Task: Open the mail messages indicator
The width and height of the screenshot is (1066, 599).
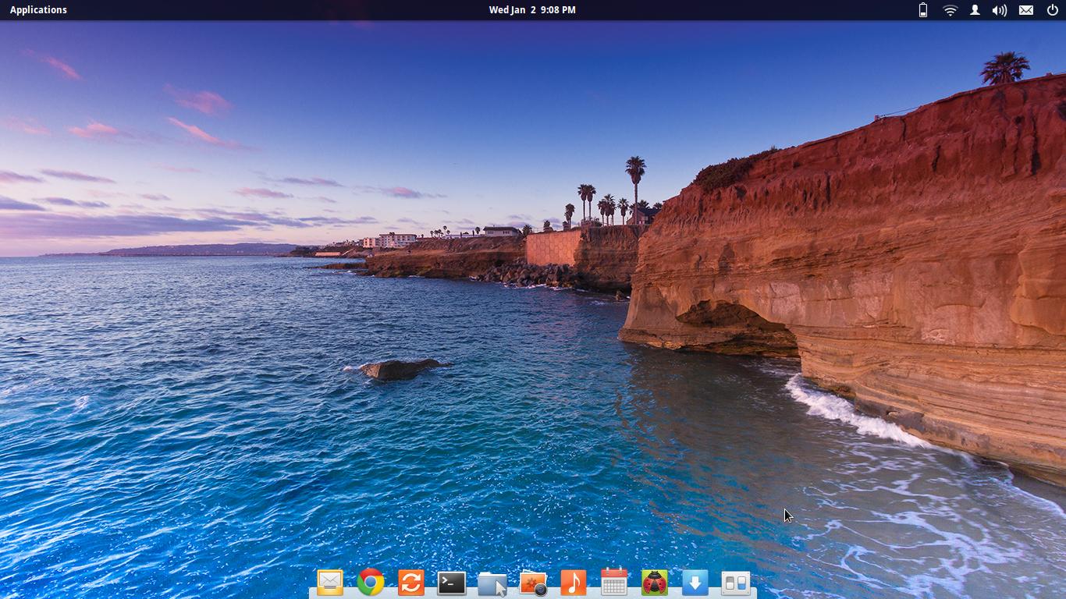Action: tap(1026, 10)
